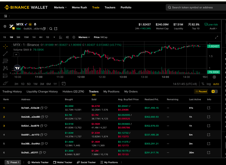This screenshot has width=226, height=165.
Task: Click the Paused button
Action: tap(201, 92)
